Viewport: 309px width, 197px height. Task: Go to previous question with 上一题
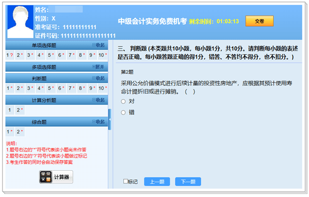pyautogui.click(x=157, y=182)
